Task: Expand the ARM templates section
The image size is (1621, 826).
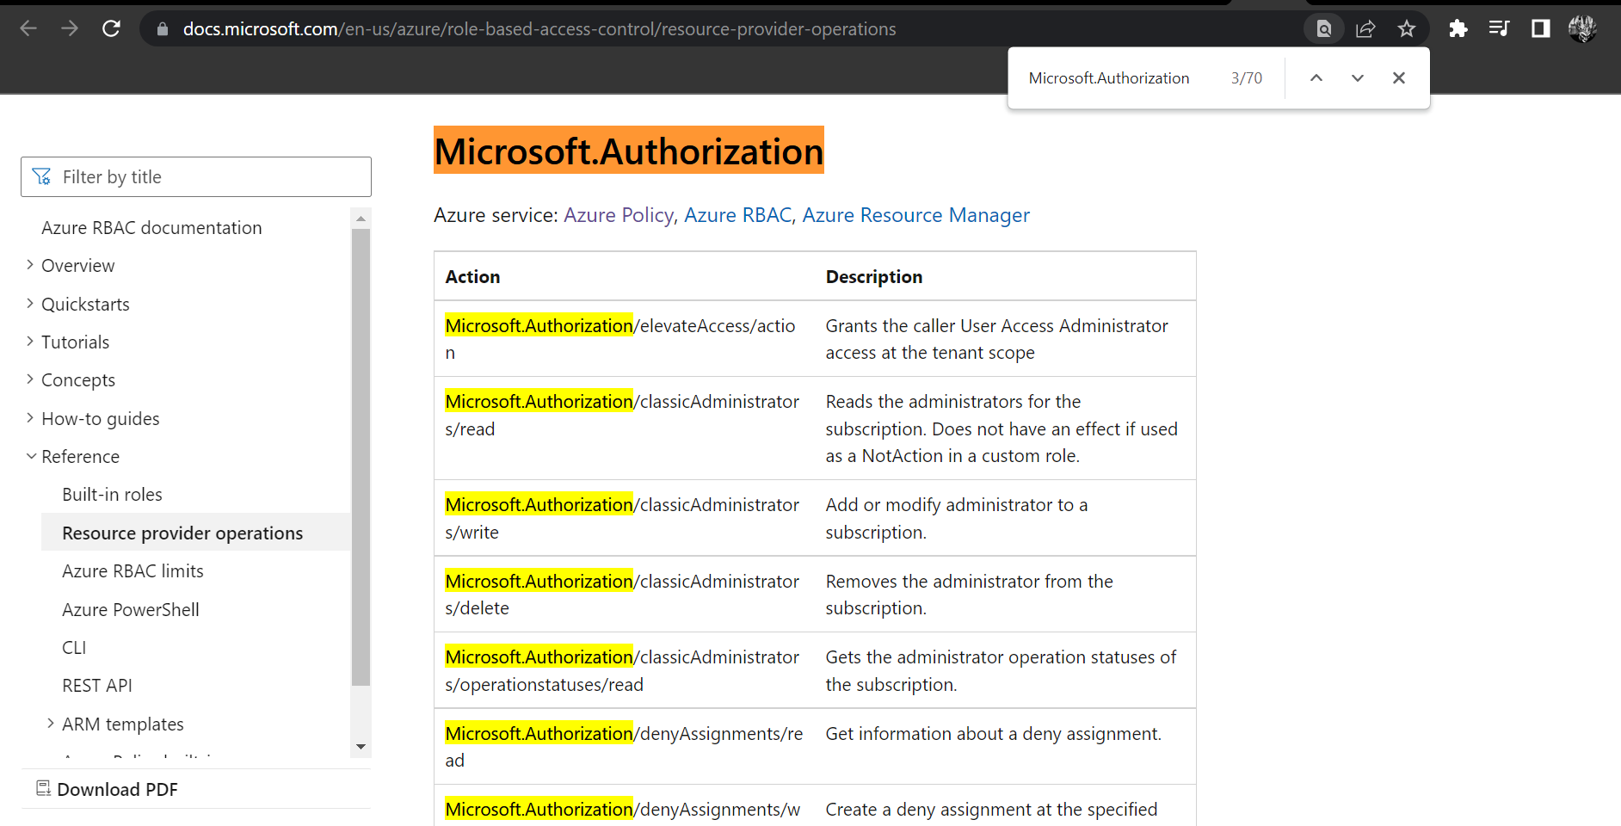Action: point(114,724)
